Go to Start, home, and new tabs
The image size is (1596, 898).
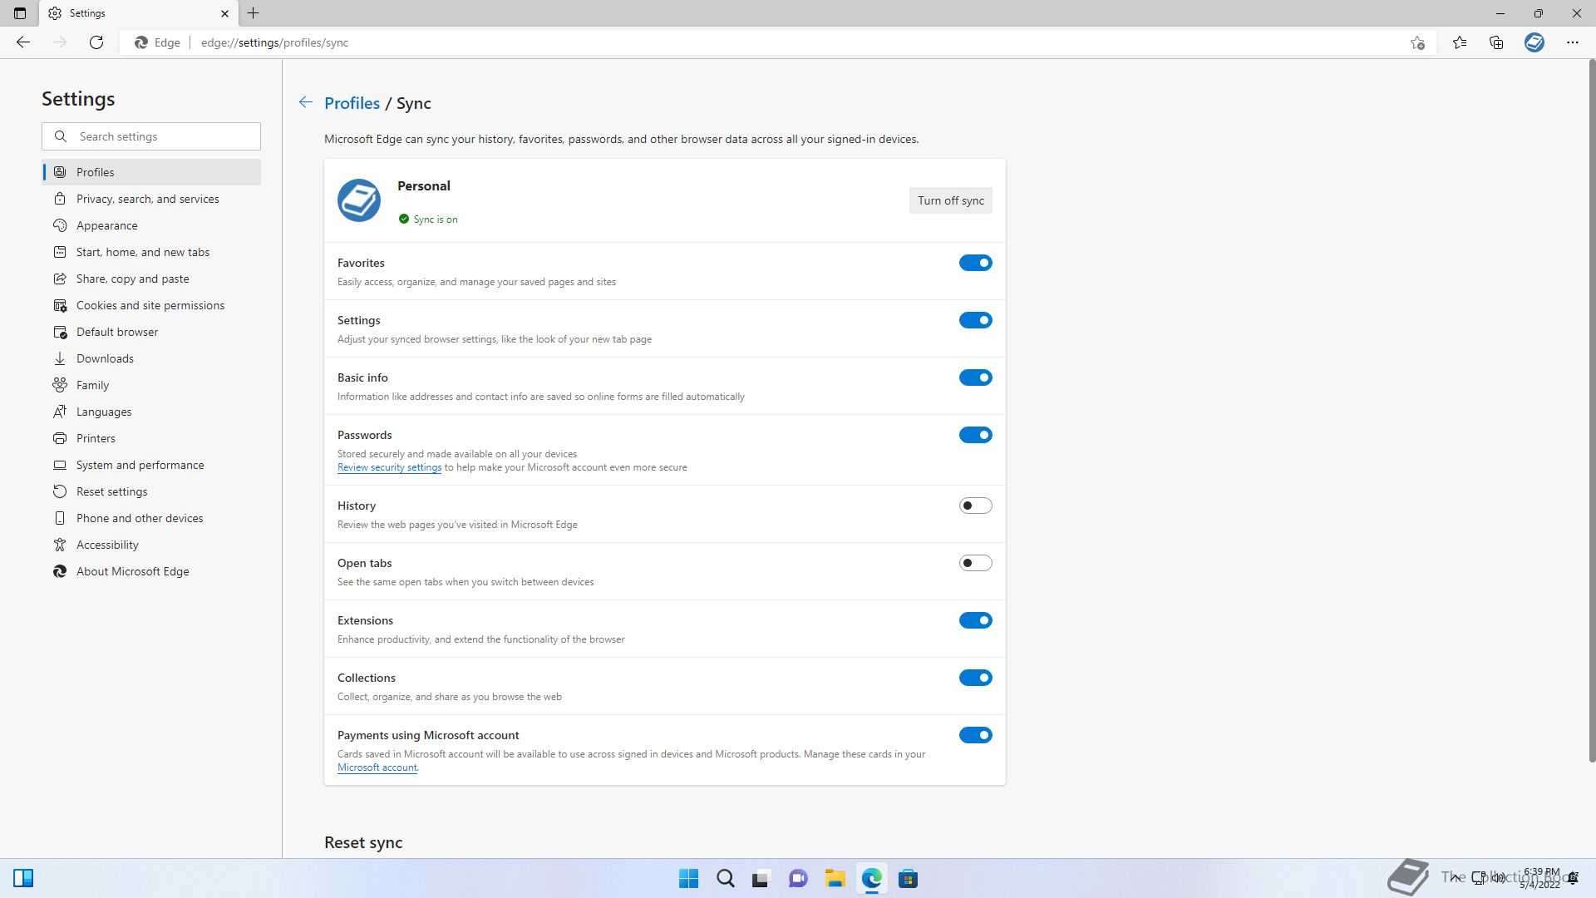151,252
